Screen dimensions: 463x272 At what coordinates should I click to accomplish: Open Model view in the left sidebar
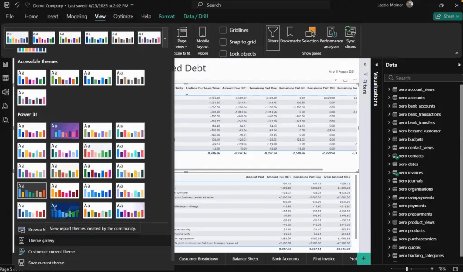click(5, 91)
